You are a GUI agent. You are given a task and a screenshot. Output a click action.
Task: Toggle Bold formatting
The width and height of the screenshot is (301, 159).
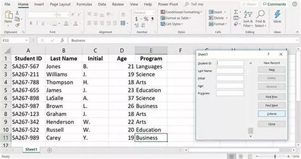[x=31, y=23]
